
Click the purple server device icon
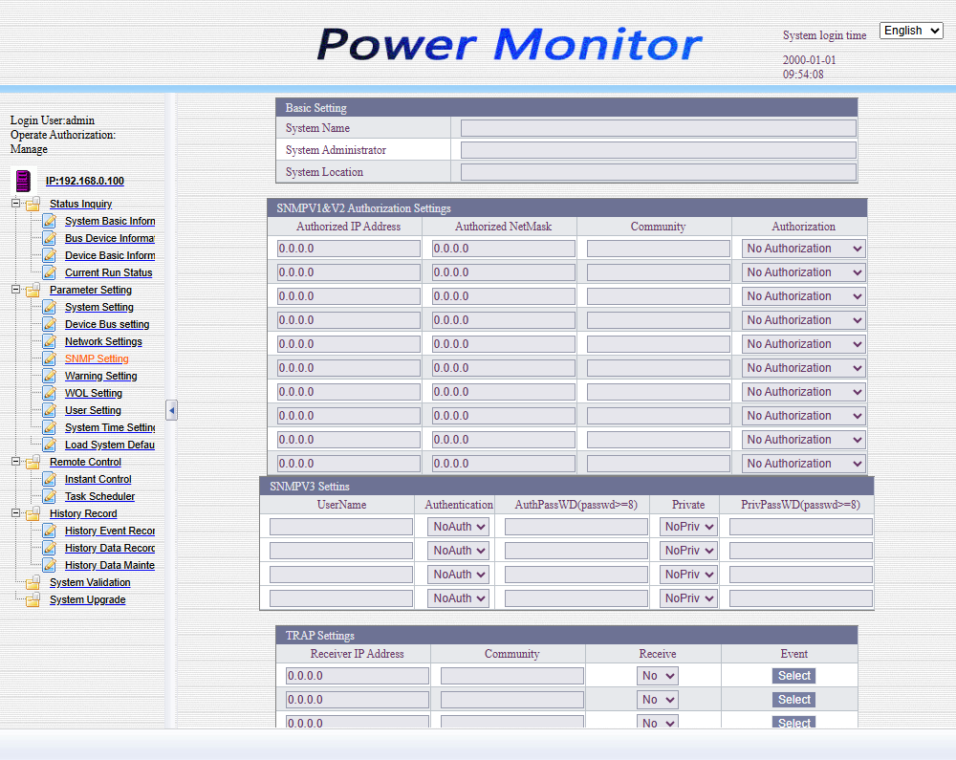[23, 181]
